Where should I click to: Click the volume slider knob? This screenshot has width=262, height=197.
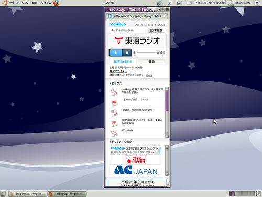click(x=158, y=53)
